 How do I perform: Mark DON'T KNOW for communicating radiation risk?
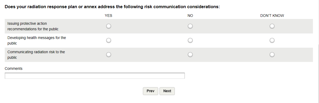click(x=272, y=55)
